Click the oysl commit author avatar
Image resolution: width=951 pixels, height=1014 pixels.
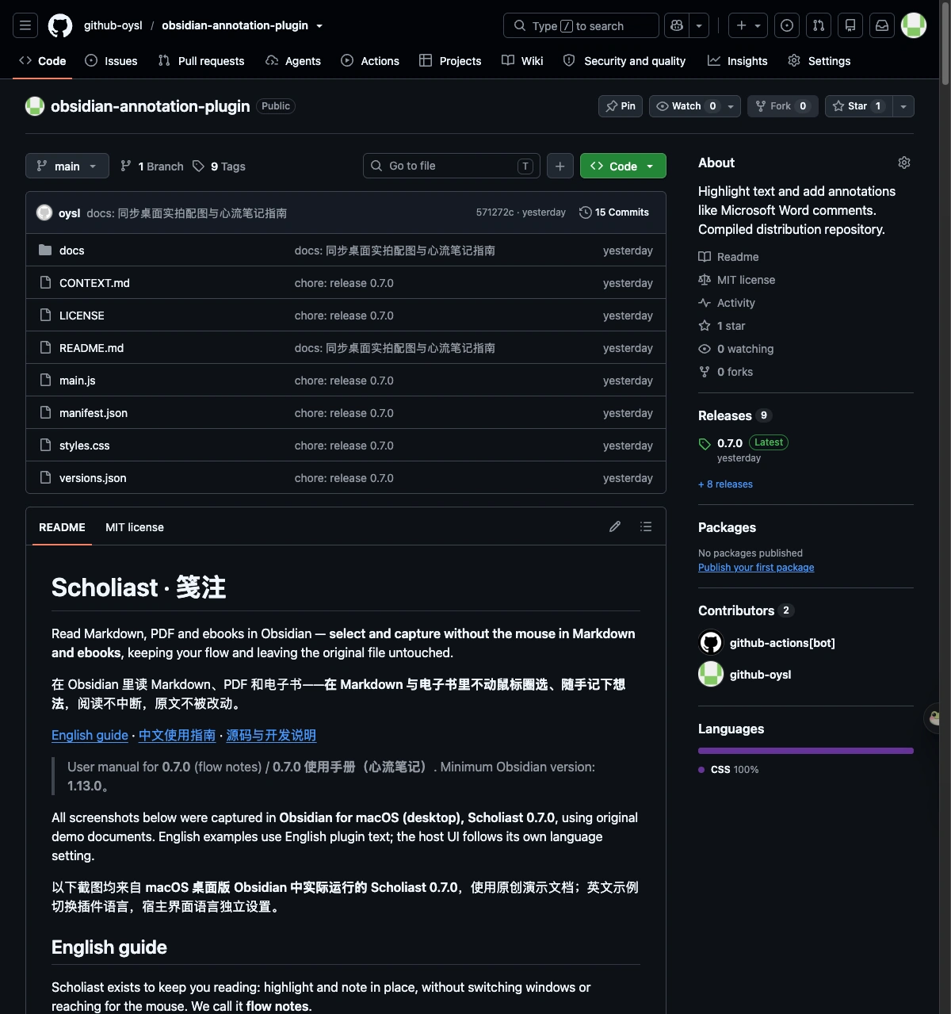[x=44, y=212]
